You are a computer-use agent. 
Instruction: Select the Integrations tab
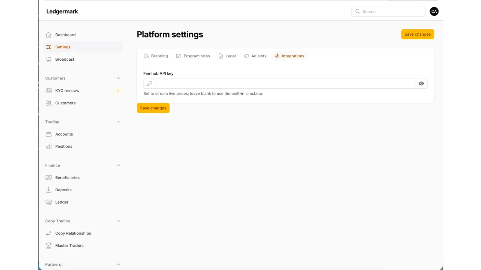pyautogui.click(x=289, y=56)
